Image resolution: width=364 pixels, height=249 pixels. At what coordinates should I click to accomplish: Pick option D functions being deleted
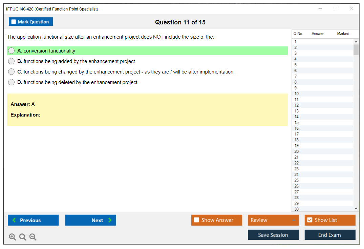click(x=12, y=82)
